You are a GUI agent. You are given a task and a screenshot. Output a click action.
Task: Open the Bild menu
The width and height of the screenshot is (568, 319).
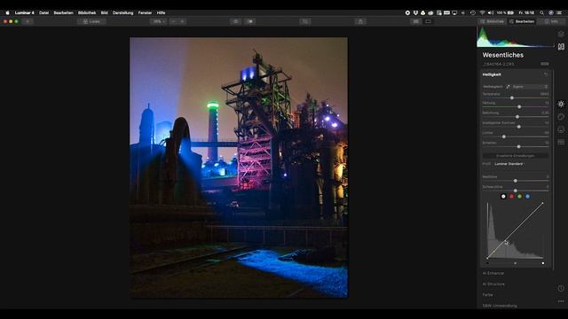click(x=105, y=12)
